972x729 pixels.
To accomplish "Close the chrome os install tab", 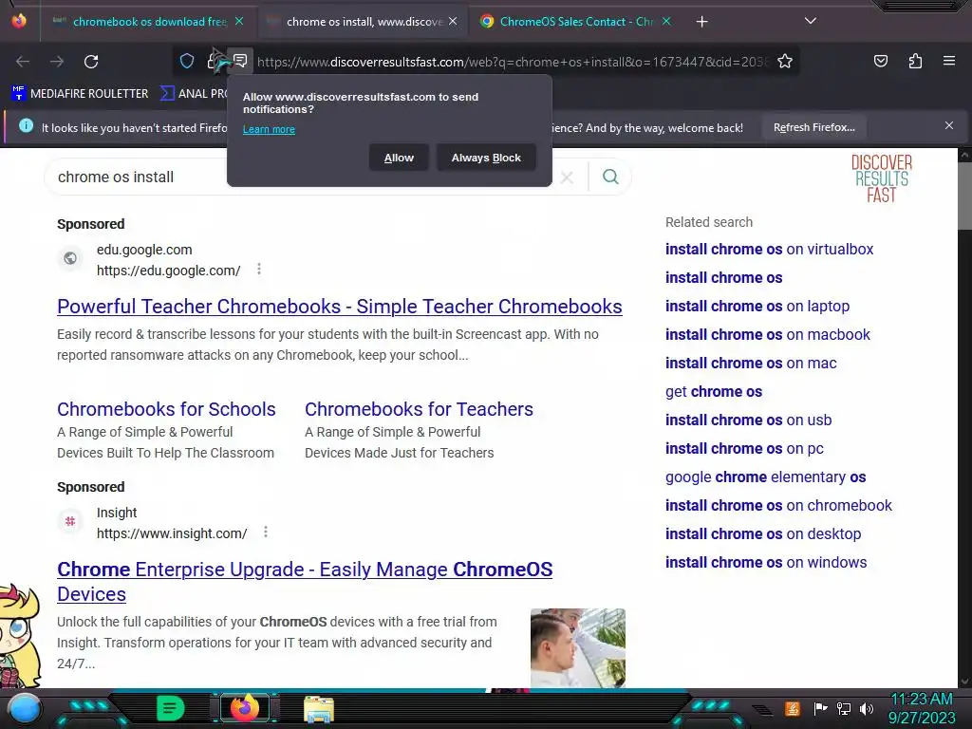I will point(453,21).
